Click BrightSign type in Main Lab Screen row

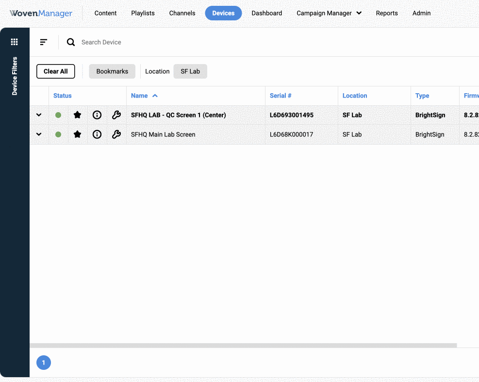429,134
